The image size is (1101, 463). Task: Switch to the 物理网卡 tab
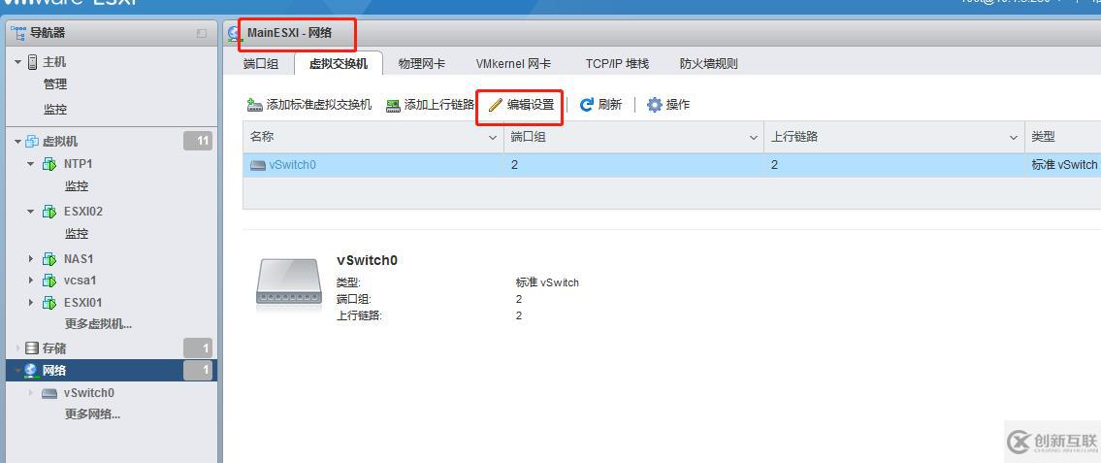[421, 63]
